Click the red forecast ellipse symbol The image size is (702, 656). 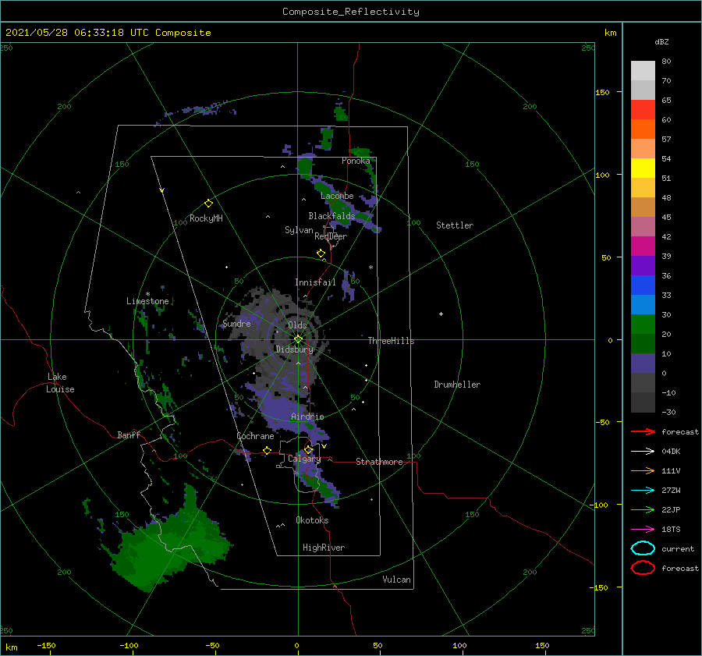[643, 568]
